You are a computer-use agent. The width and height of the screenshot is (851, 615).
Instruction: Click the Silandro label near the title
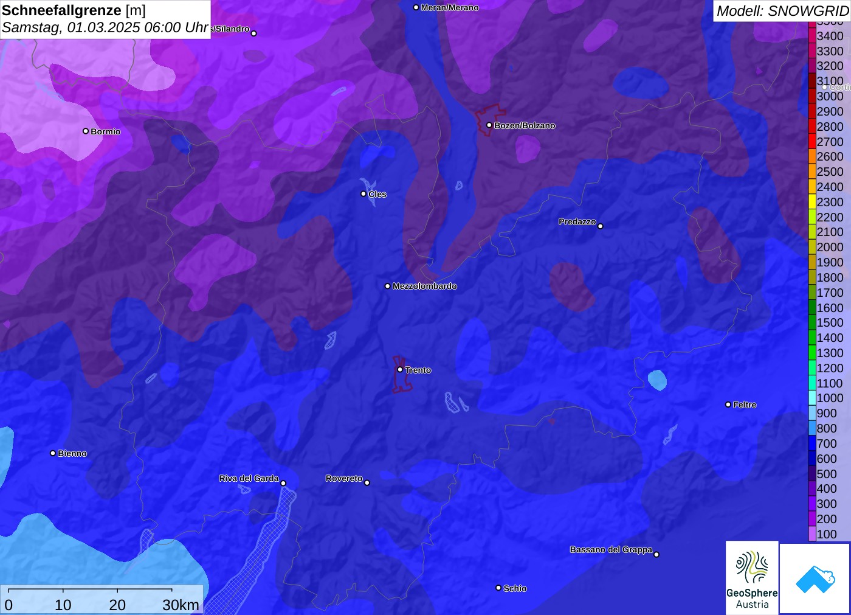point(230,29)
